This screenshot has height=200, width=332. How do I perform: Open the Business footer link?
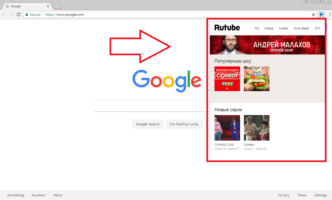pos(39,195)
